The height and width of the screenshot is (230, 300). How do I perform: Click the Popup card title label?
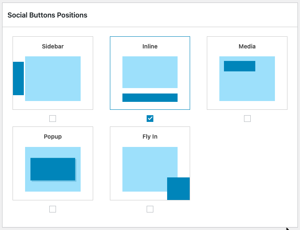click(53, 136)
